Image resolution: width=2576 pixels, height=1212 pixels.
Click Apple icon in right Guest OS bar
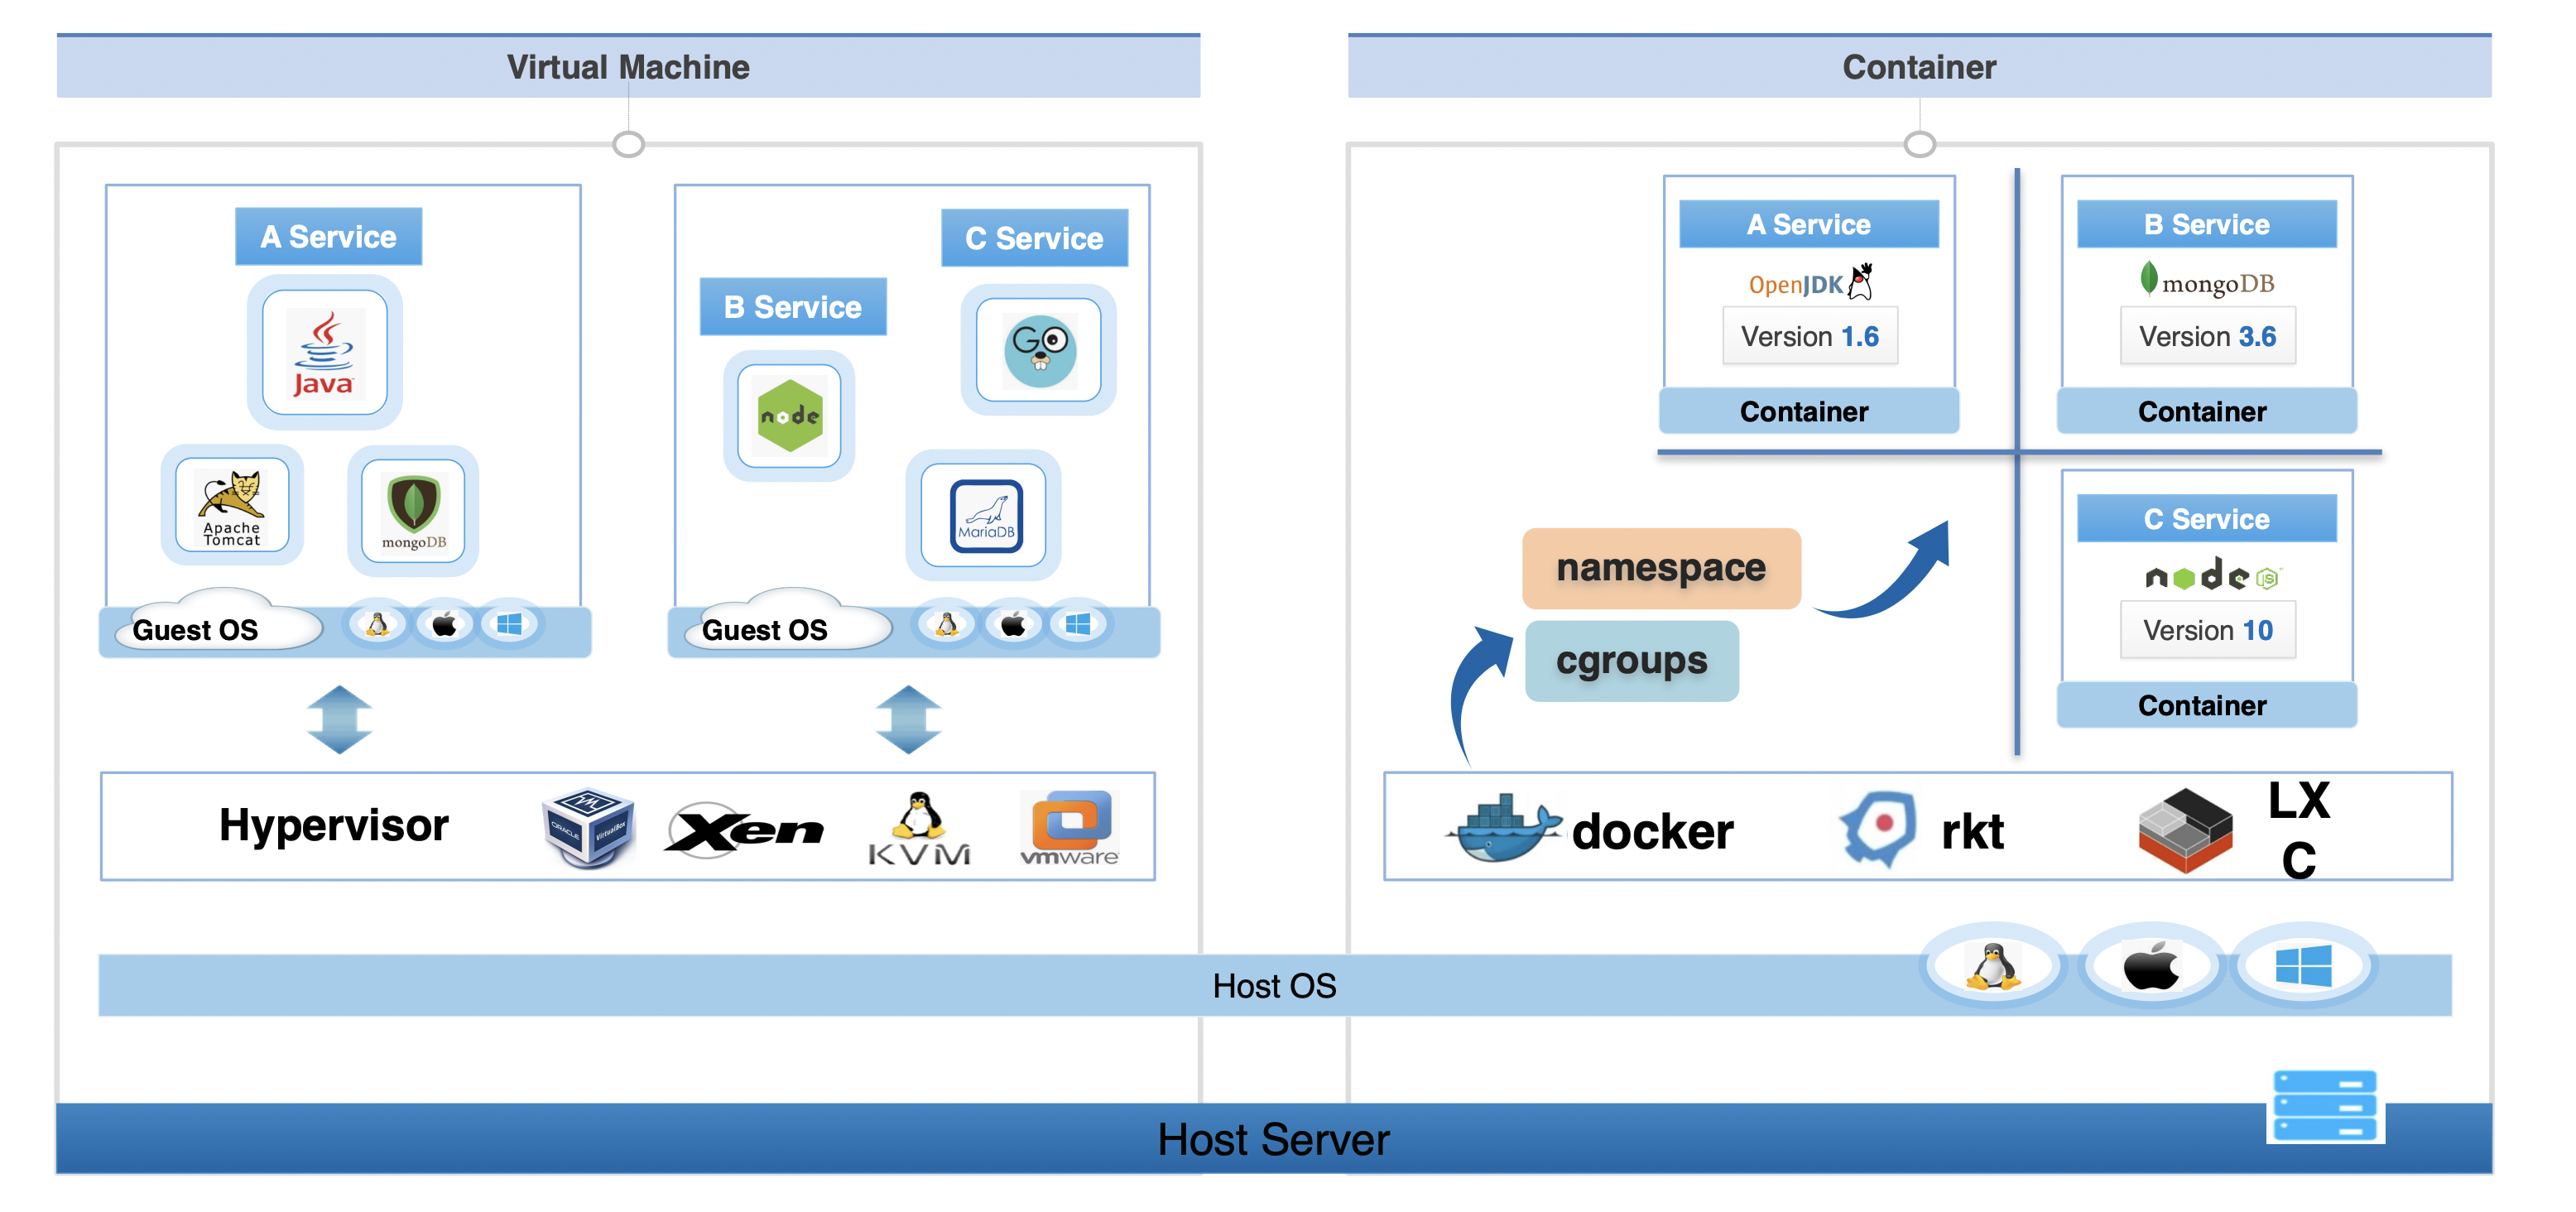tap(1013, 625)
